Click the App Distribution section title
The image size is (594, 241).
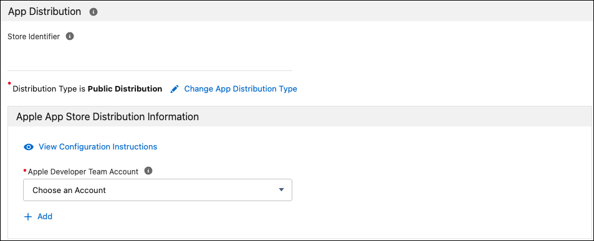pos(45,12)
